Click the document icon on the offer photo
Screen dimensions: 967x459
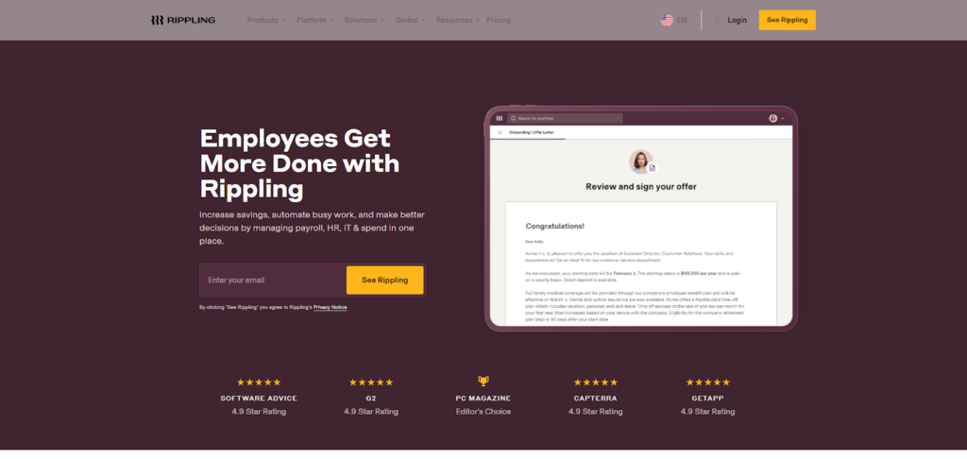pos(652,168)
